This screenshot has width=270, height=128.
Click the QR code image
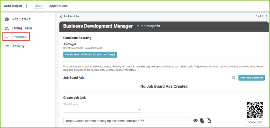click(x=255, y=110)
